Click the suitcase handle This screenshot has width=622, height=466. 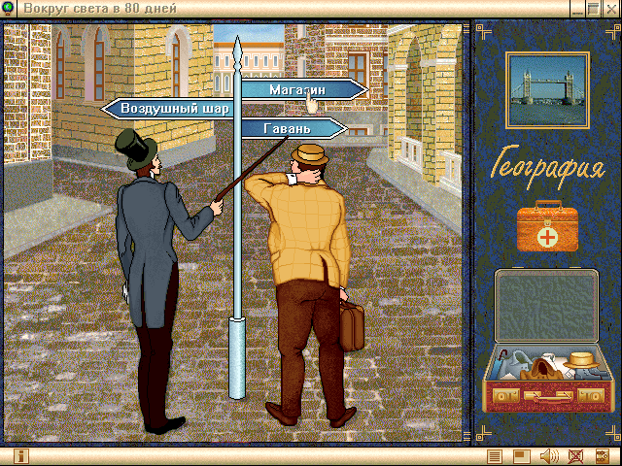pyautogui.click(x=548, y=396)
